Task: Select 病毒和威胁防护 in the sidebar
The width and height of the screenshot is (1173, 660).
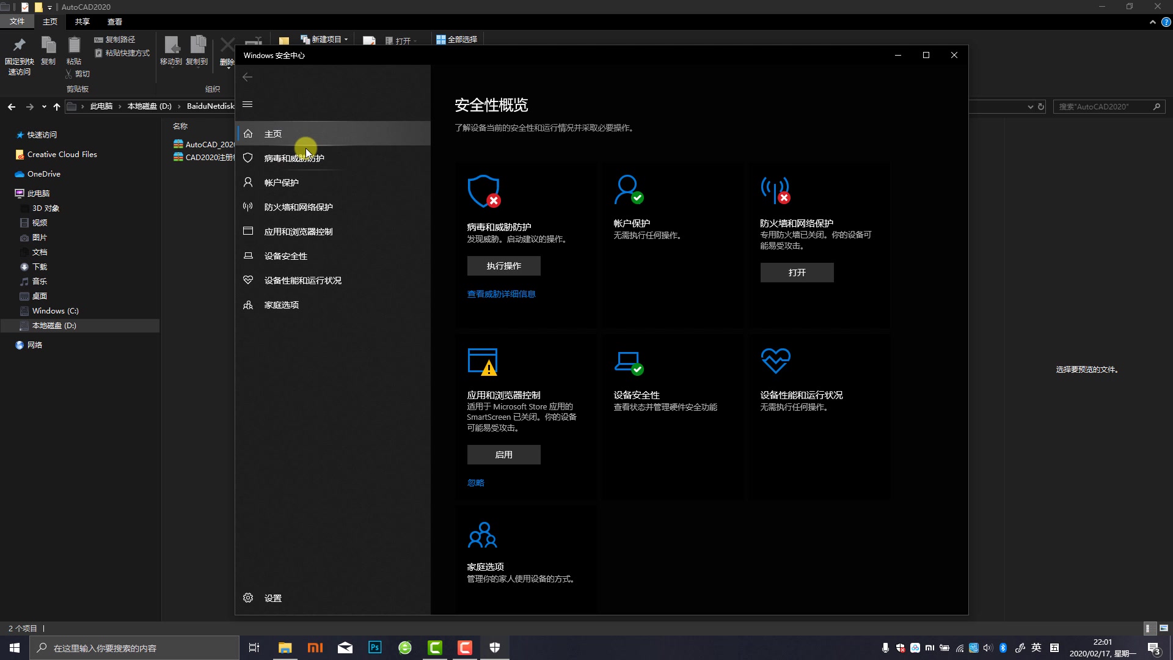Action: click(x=333, y=158)
